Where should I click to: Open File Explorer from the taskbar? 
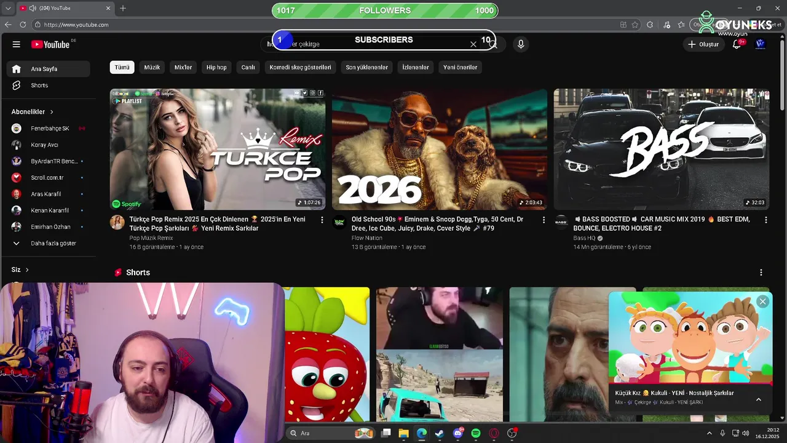click(403, 433)
